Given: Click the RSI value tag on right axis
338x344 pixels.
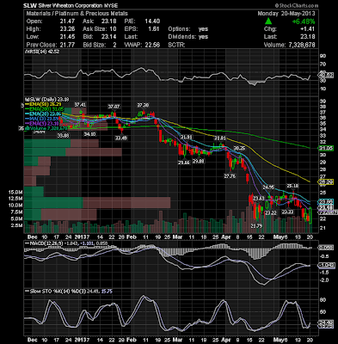Looking at the screenshot, I should [326, 76].
